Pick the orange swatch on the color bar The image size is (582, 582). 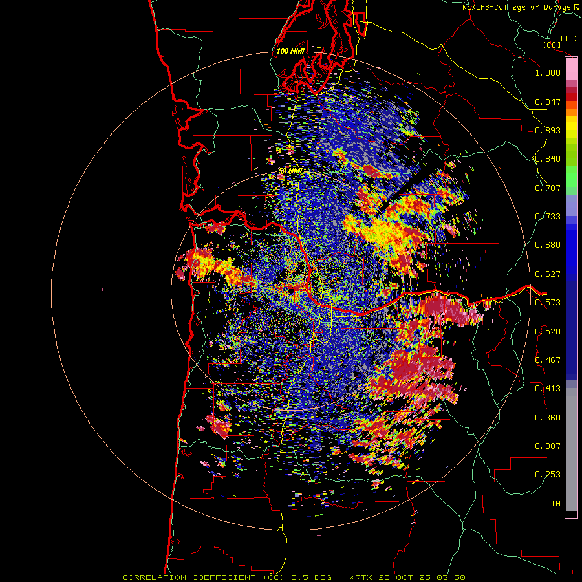click(571, 112)
